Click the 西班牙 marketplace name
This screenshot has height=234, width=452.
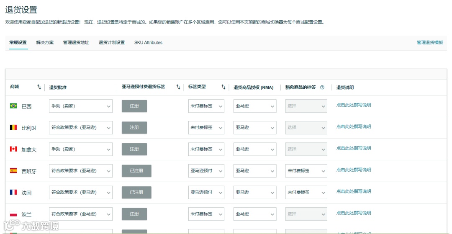click(x=29, y=171)
